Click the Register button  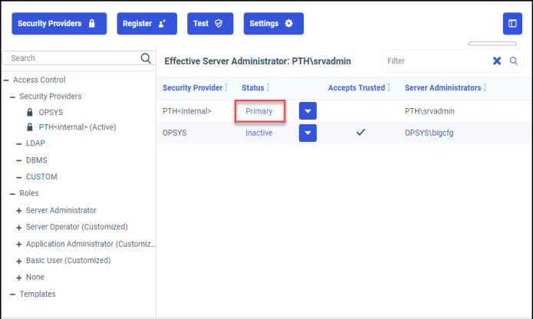tap(146, 24)
